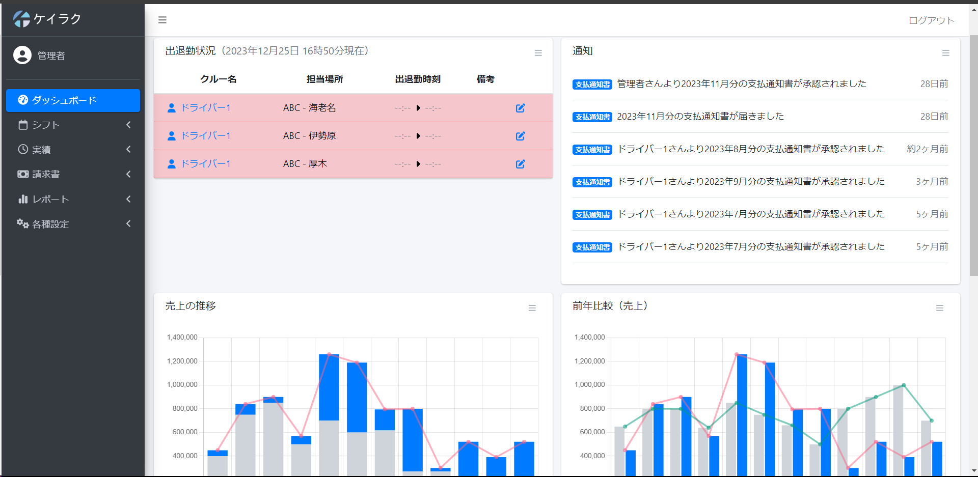This screenshot has width=978, height=477.
Task: Click 支払通知書 badge on 28日前 approval notice
Action: click(x=592, y=85)
